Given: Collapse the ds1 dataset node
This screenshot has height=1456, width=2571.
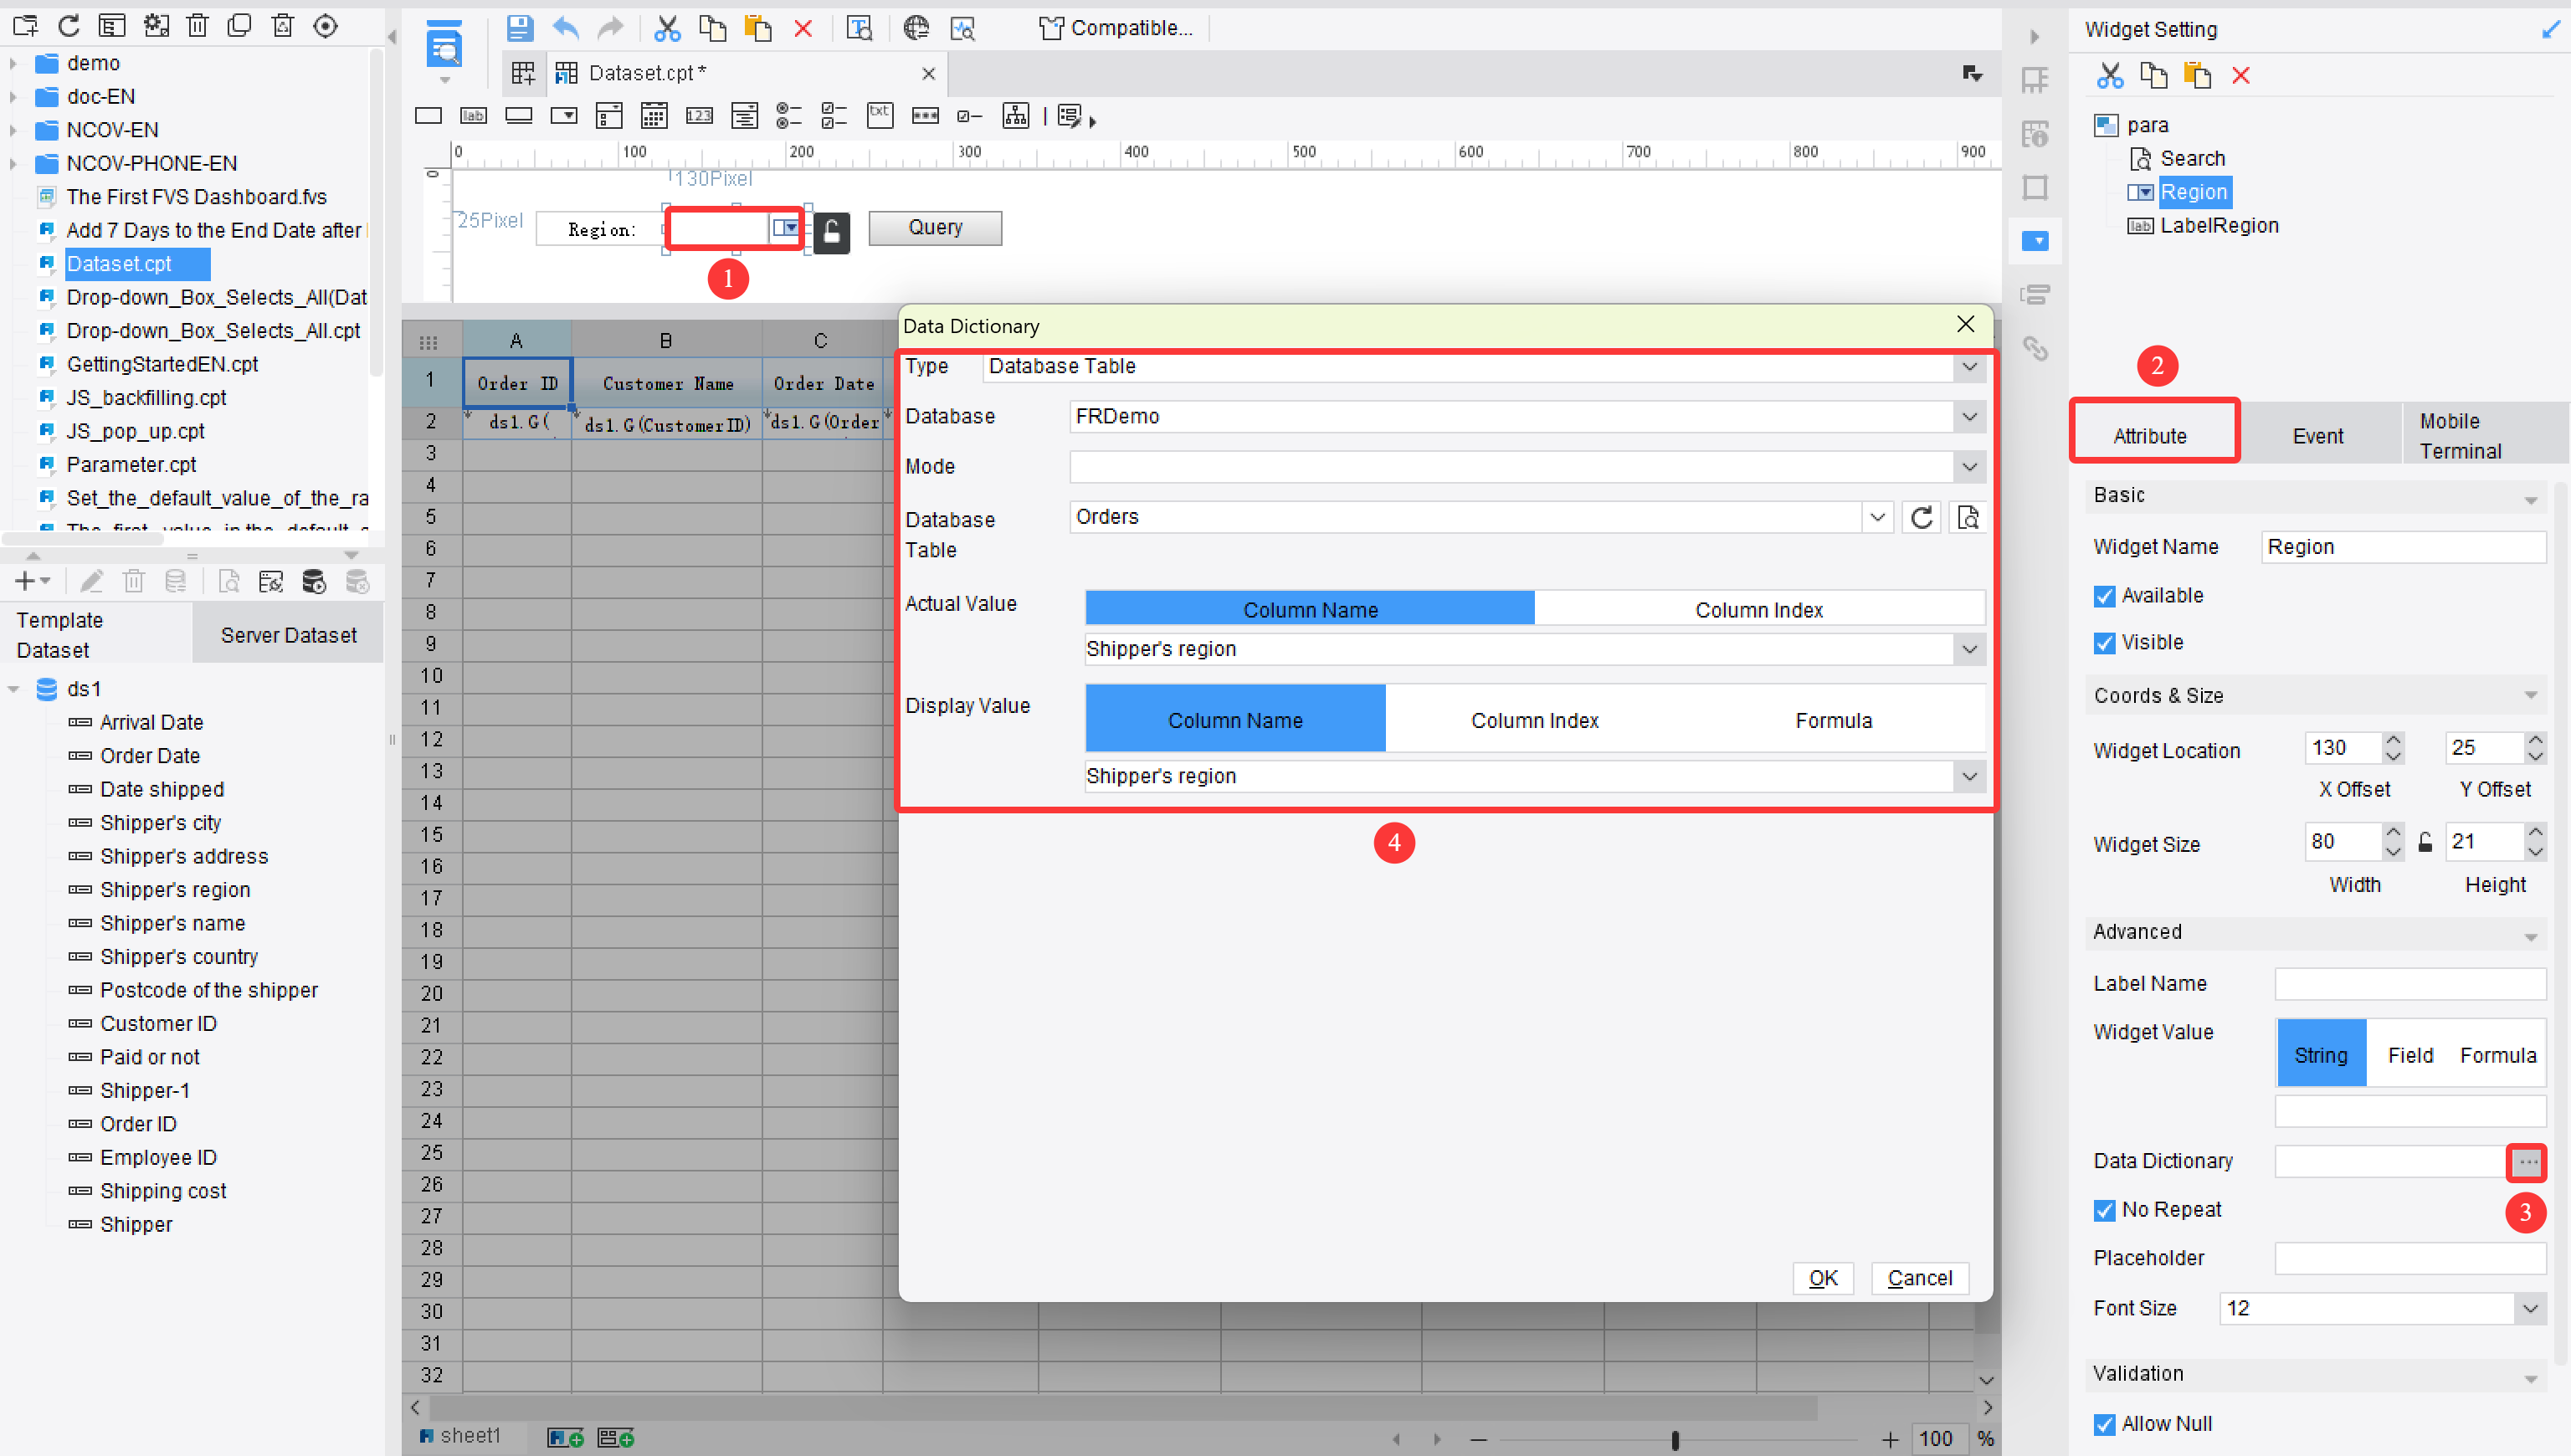Looking at the screenshot, I should pos(14,689).
